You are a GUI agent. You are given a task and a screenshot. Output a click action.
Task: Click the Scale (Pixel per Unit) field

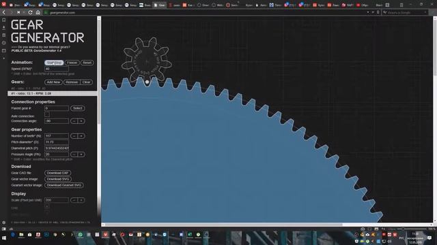pyautogui.click(x=57, y=200)
